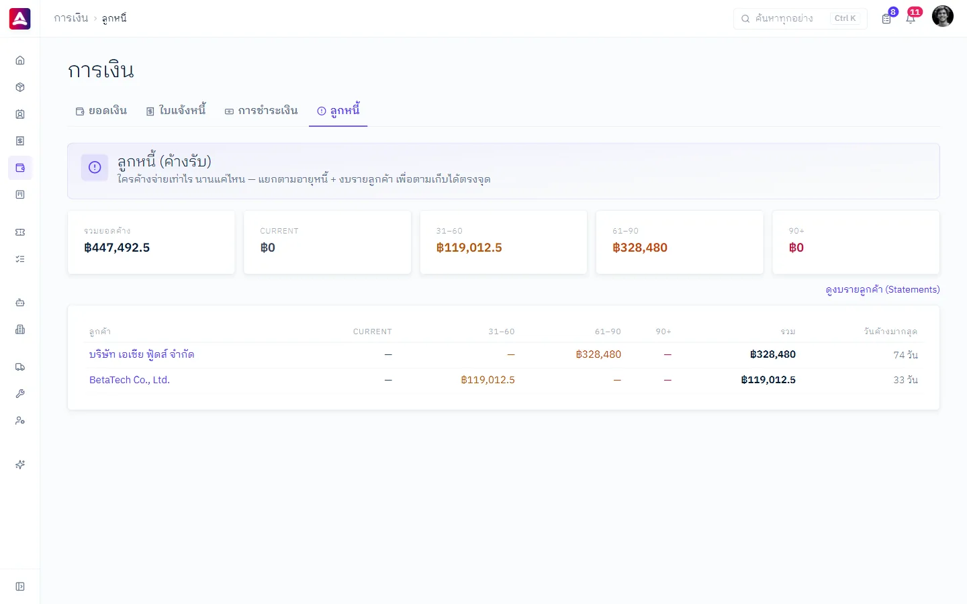Click the 'วันค้างมากสุด' column header
The width and height of the screenshot is (967, 604).
coord(890,332)
